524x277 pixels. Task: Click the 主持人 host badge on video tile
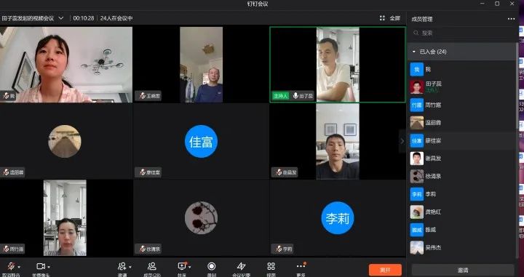[280, 96]
